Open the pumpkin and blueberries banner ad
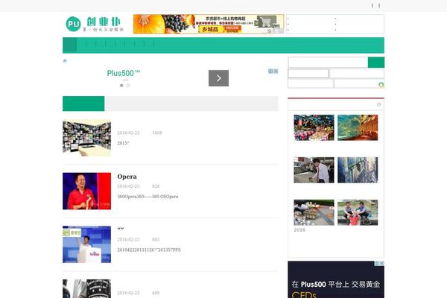Screen dimensions: 447x298 coord(209,24)
